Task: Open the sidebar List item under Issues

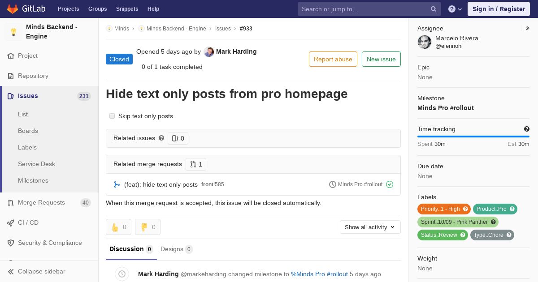Action: (23, 115)
